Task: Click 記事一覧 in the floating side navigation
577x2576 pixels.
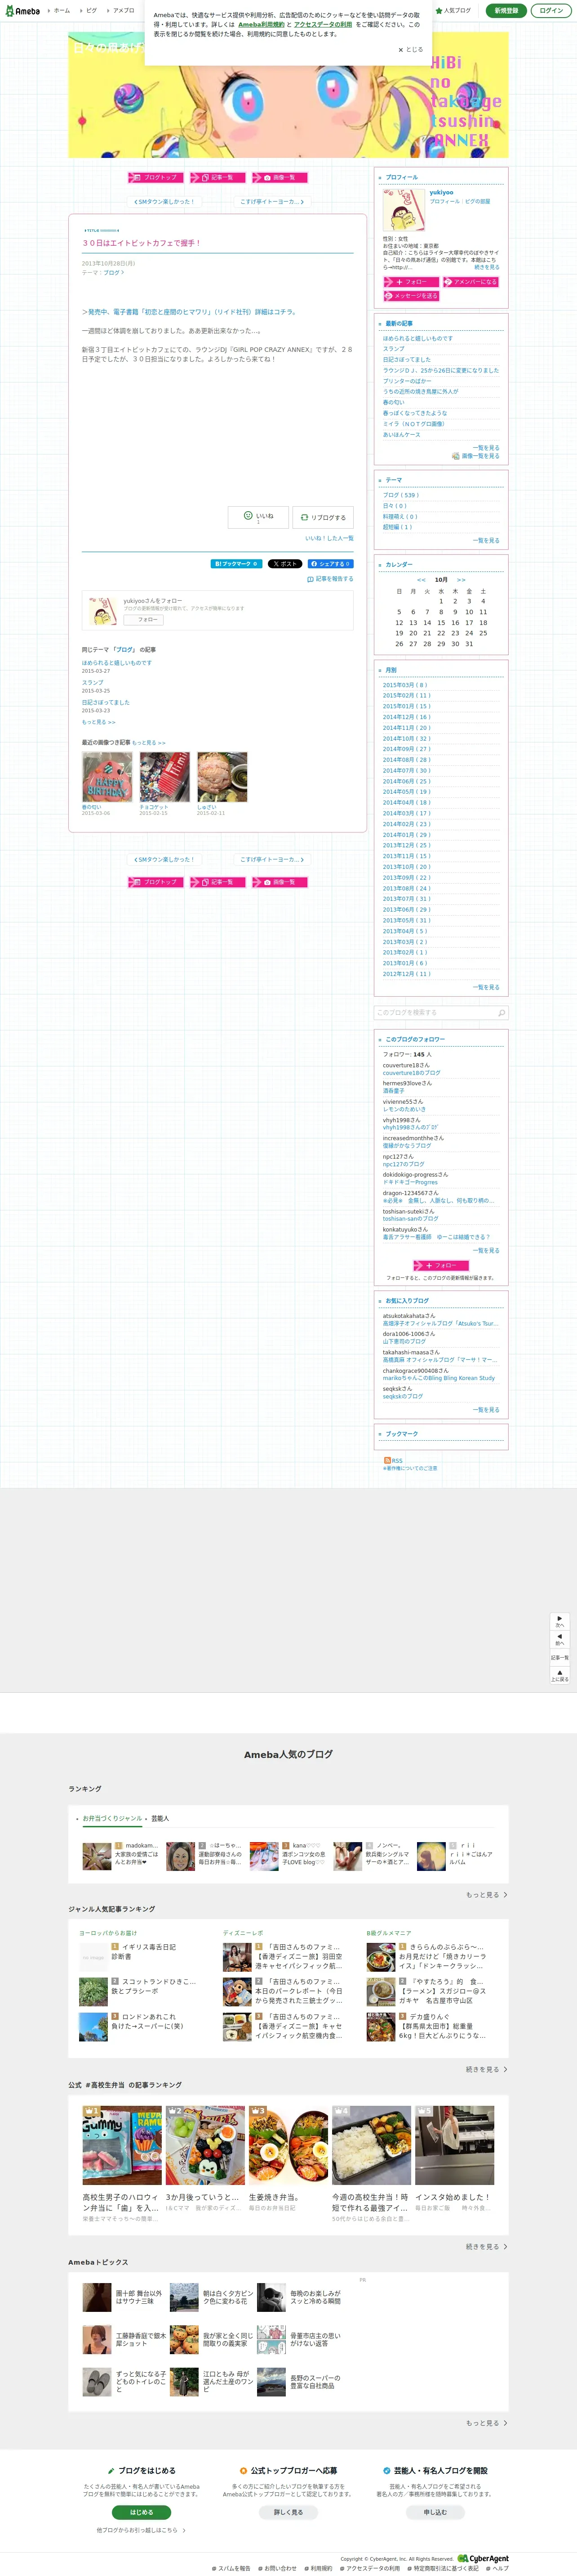Action: (560, 1657)
